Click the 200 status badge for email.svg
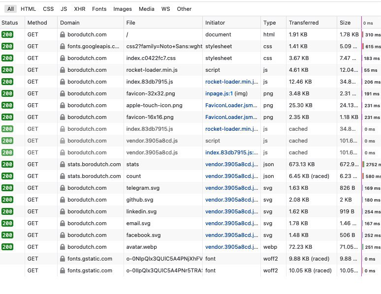381x294 pixels. tap(8, 223)
